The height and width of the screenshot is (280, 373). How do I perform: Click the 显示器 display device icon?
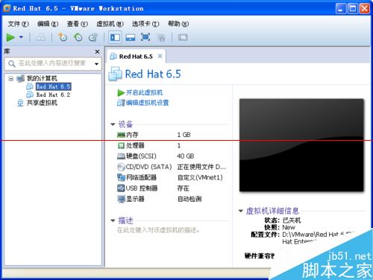(x=121, y=199)
